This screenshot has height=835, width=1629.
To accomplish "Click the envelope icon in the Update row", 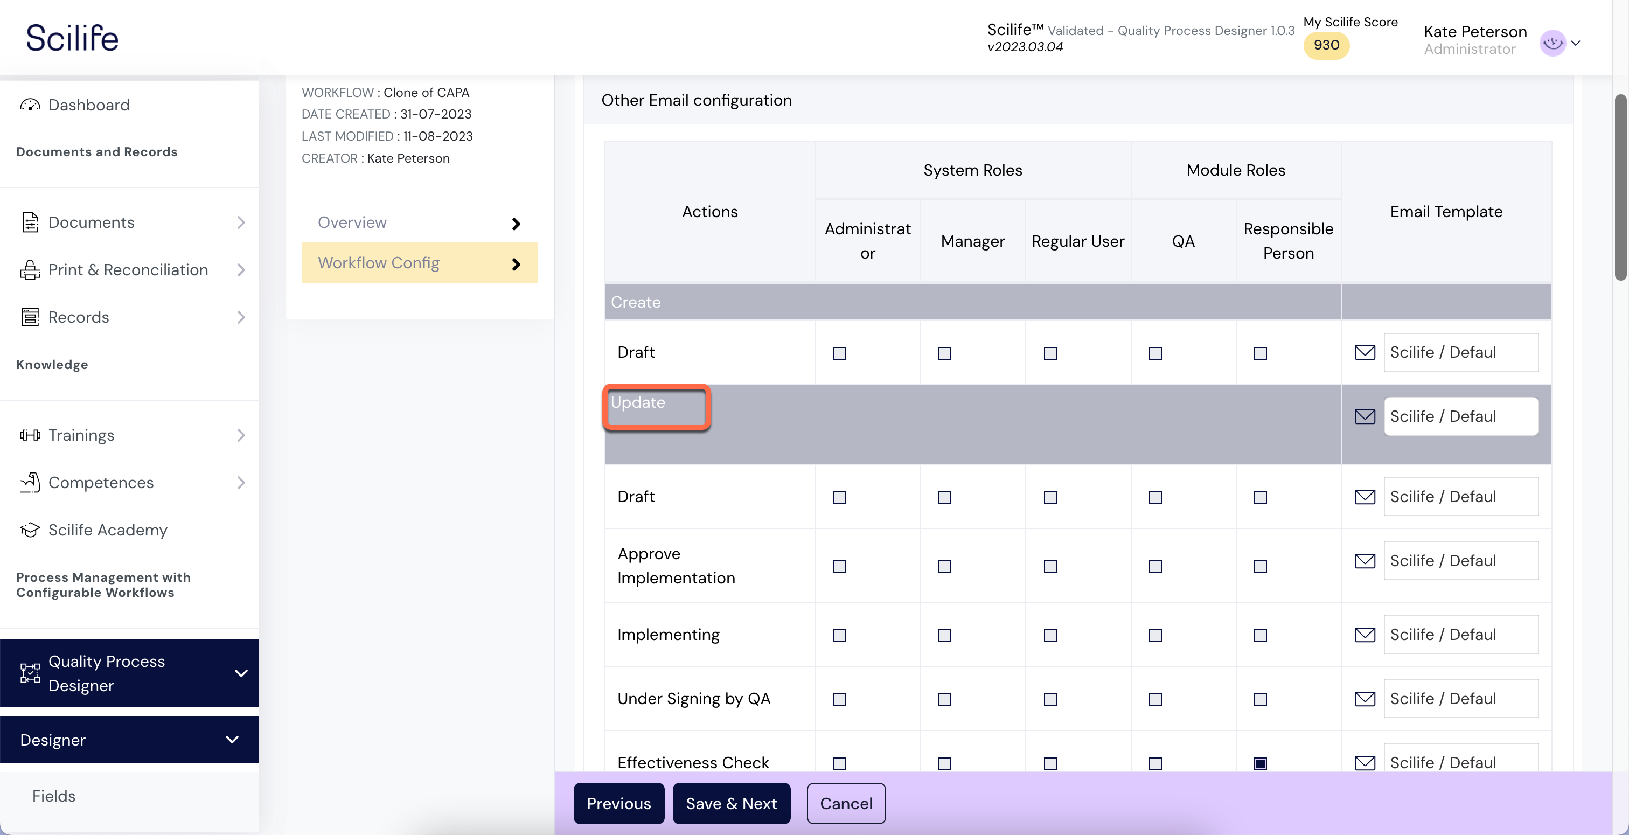I will point(1365,416).
